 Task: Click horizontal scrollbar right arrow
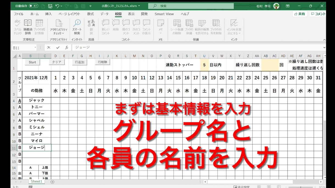pyautogui.click(x=321, y=182)
